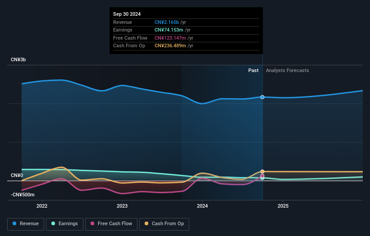The height and width of the screenshot is (236, 370).
Task: Select the 2025 x-axis label
Action: click(283, 206)
